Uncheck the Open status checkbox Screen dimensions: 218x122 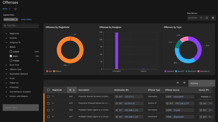tap(11, 56)
